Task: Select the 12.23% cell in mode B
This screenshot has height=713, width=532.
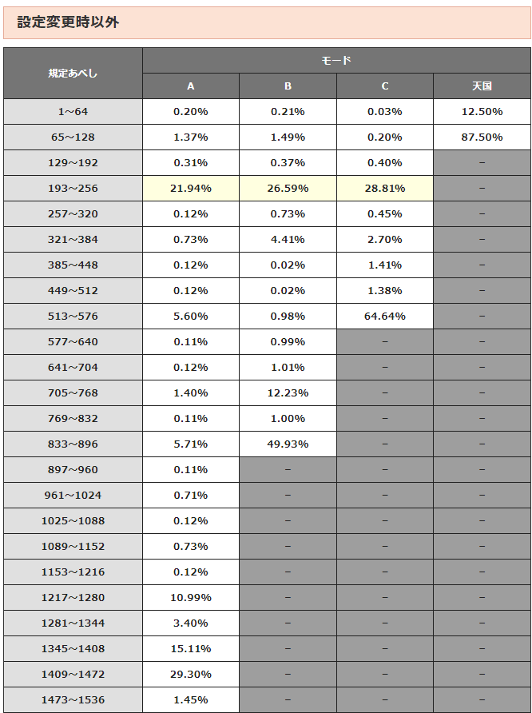Action: (x=288, y=393)
